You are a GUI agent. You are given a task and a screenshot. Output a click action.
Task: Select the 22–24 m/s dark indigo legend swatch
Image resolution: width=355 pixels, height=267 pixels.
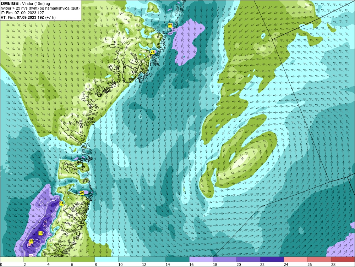click(x=272, y=259)
